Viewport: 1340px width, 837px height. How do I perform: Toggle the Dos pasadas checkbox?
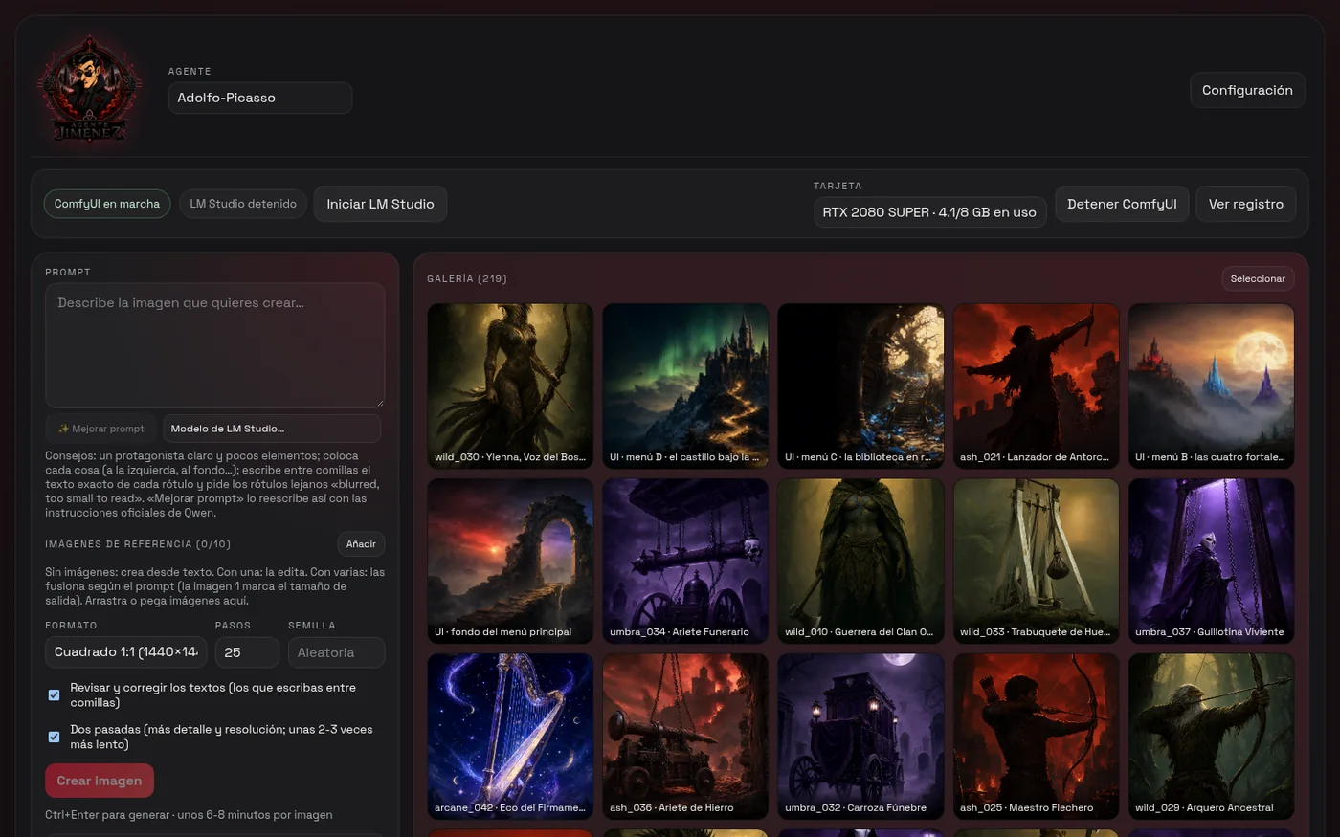pyautogui.click(x=55, y=737)
